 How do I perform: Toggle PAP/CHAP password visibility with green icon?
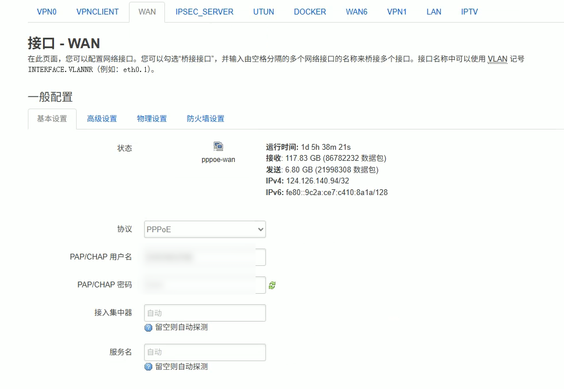click(x=272, y=284)
